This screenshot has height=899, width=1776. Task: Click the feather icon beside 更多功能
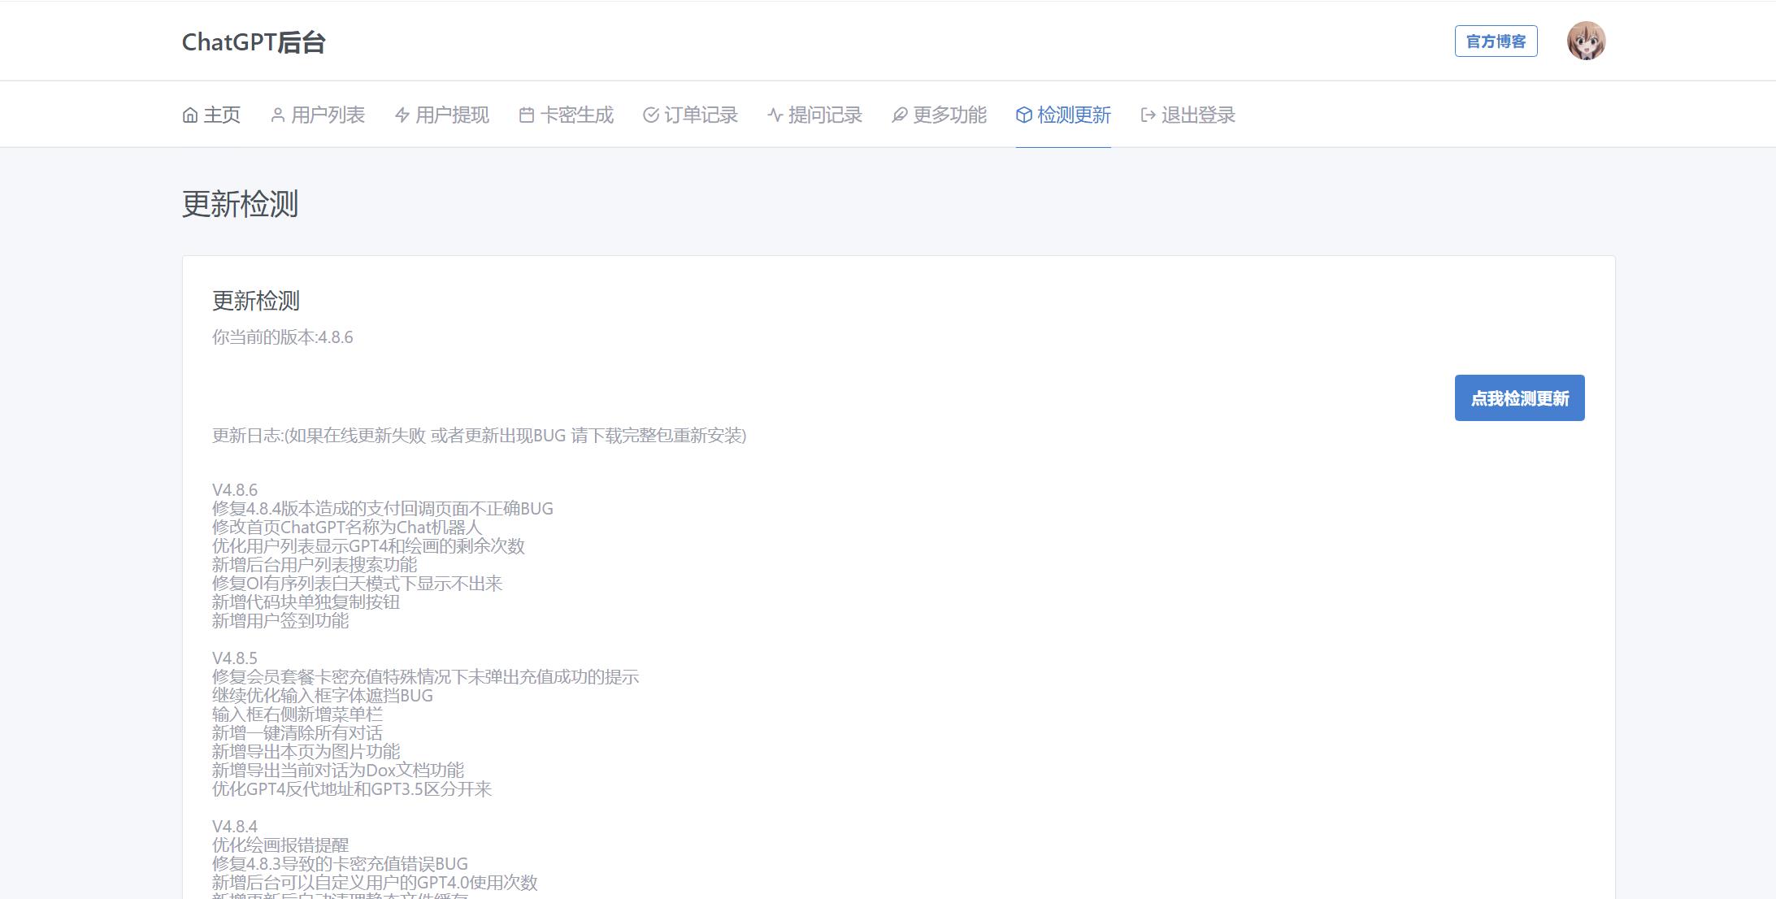click(x=900, y=115)
